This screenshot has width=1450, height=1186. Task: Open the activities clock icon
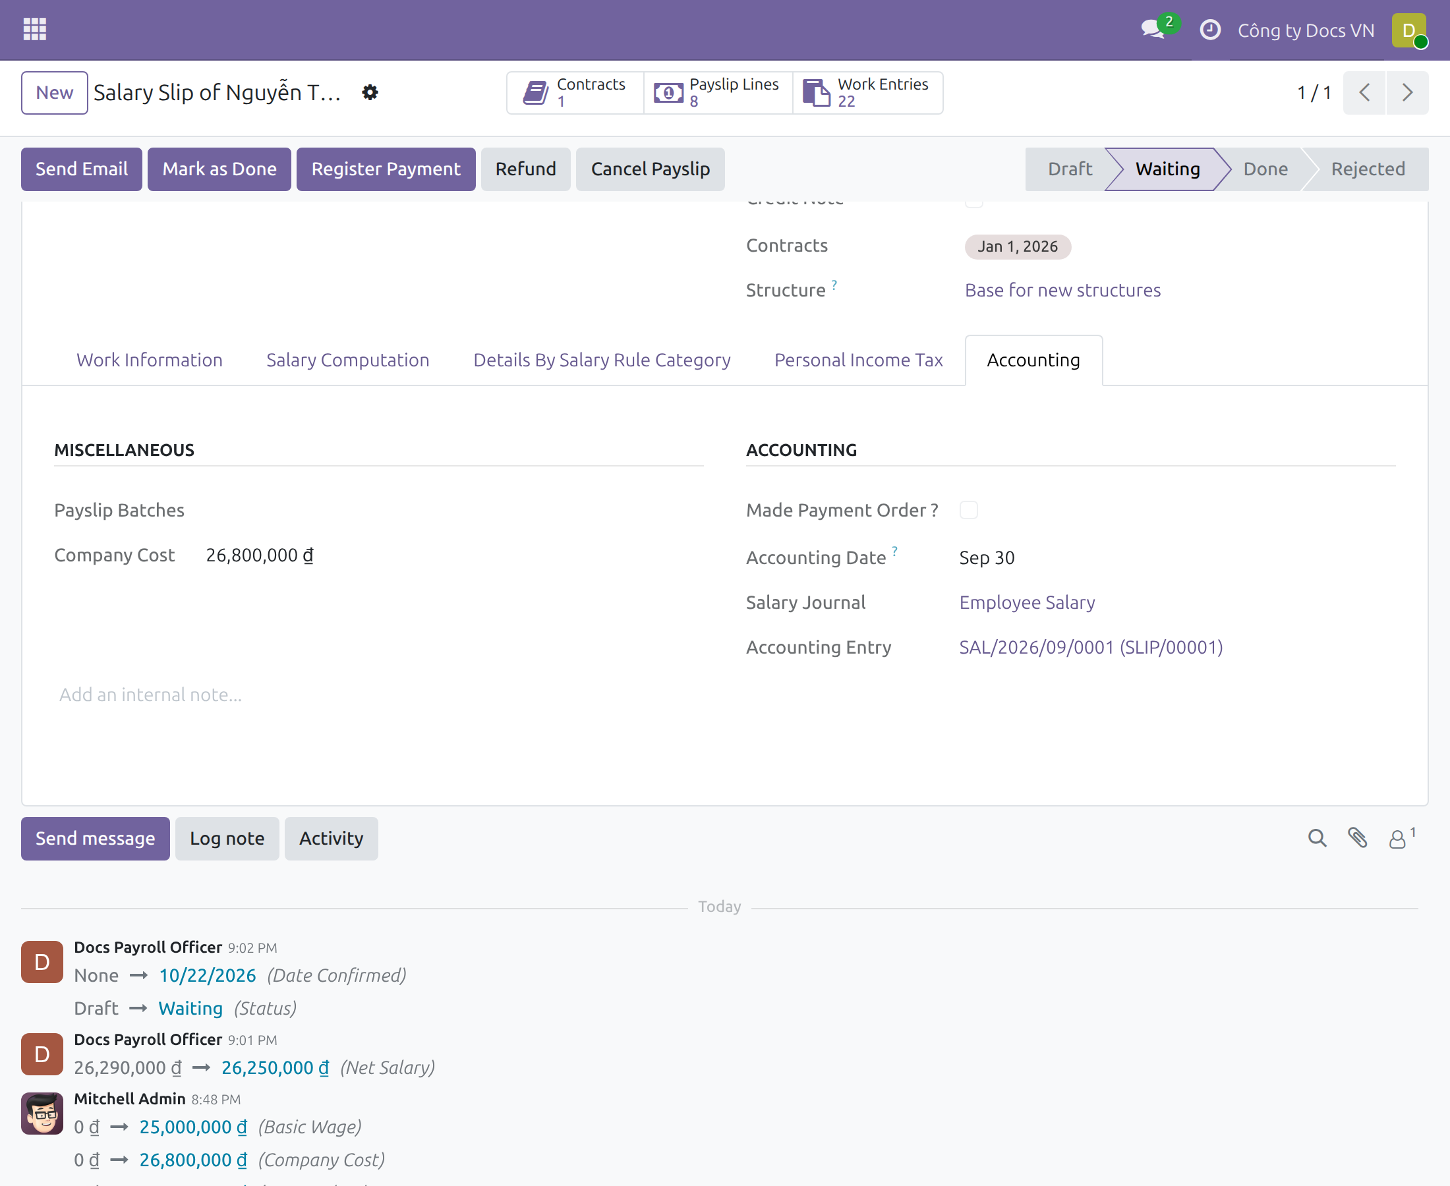pos(1210,30)
